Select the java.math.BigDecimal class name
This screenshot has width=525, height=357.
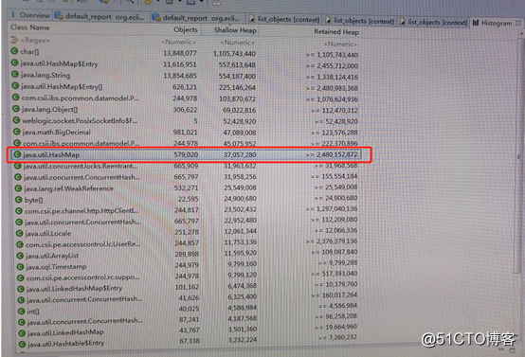(x=56, y=133)
